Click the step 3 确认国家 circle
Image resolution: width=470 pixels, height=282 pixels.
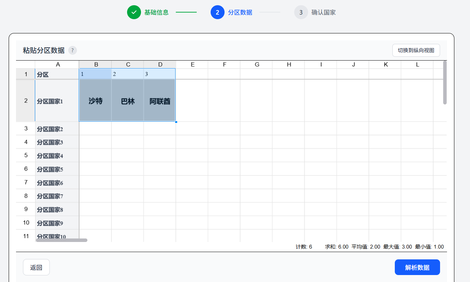(301, 13)
